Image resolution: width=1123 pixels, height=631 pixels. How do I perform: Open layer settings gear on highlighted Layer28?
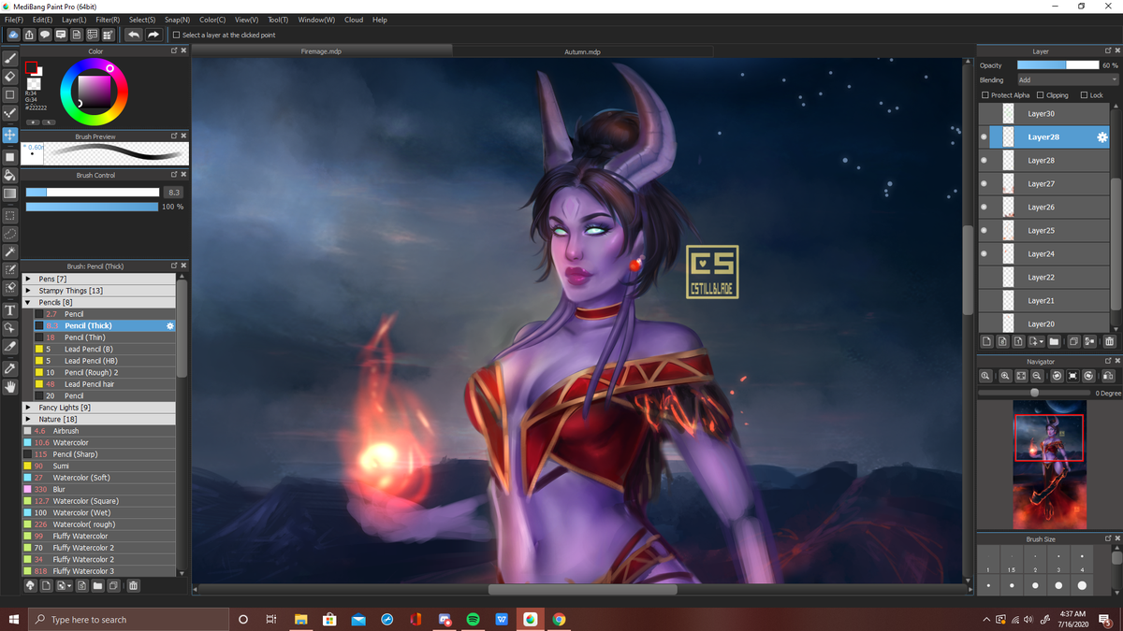tap(1101, 137)
